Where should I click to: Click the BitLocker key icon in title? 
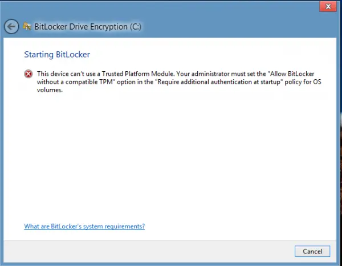point(27,26)
